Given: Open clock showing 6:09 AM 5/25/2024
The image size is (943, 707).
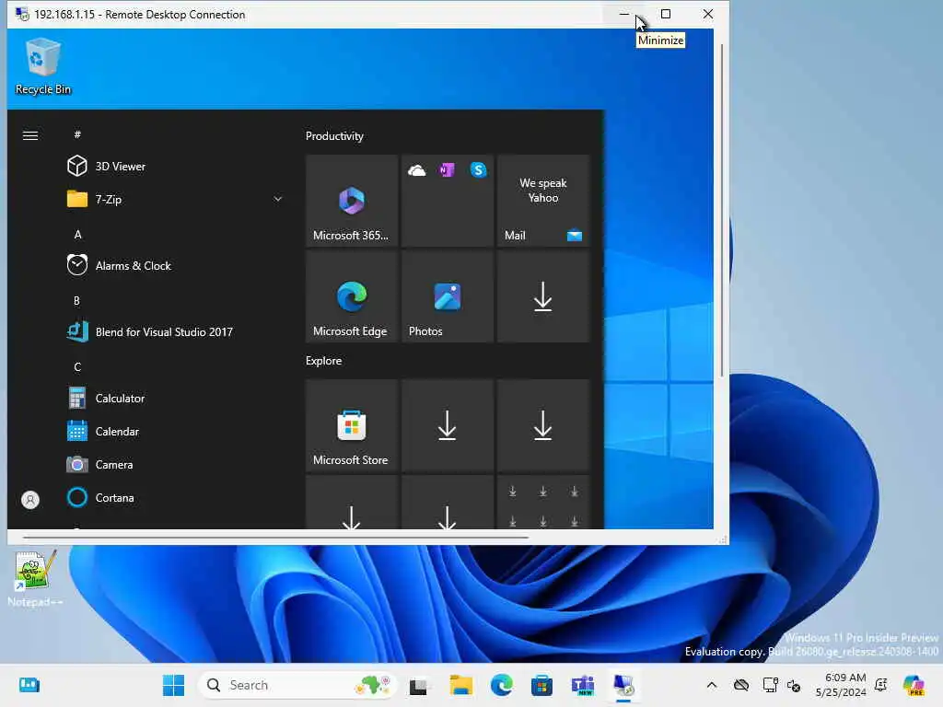Looking at the screenshot, I should [841, 685].
